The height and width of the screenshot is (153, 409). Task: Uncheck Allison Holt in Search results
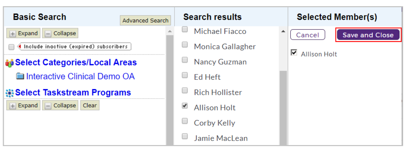(185, 106)
